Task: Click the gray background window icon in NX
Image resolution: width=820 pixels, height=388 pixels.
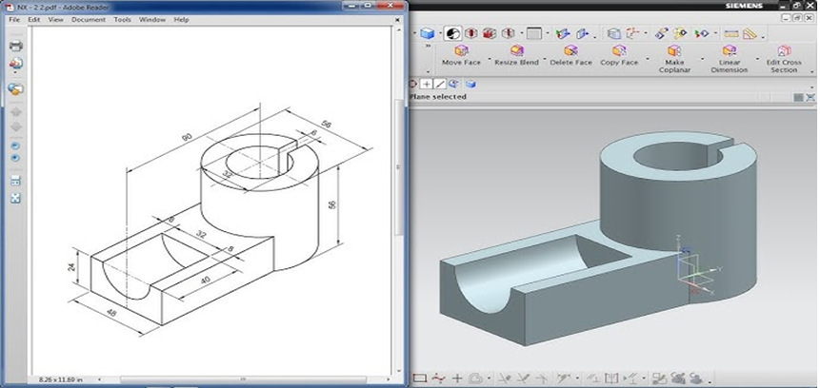Action: 534,34
